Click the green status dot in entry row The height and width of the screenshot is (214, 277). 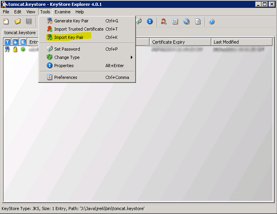coord(23,49)
